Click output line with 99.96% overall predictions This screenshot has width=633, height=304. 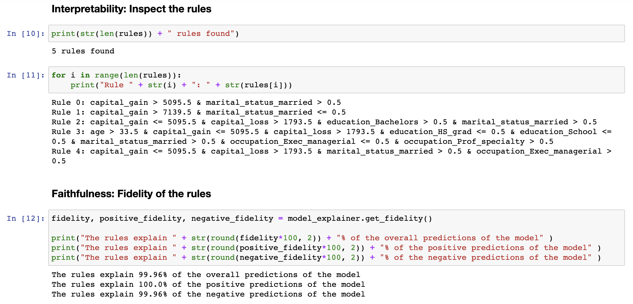[206, 275]
